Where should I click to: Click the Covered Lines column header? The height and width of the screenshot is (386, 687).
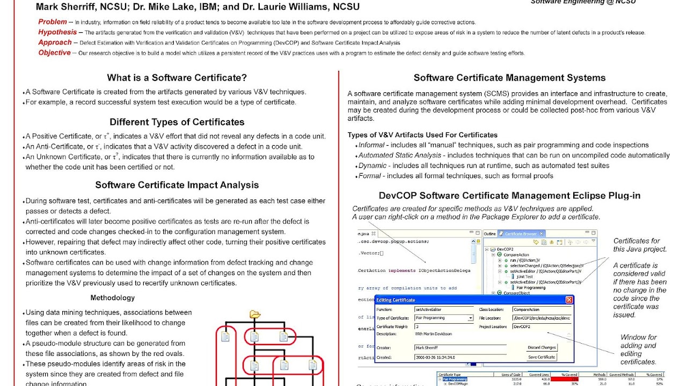tap(536, 375)
